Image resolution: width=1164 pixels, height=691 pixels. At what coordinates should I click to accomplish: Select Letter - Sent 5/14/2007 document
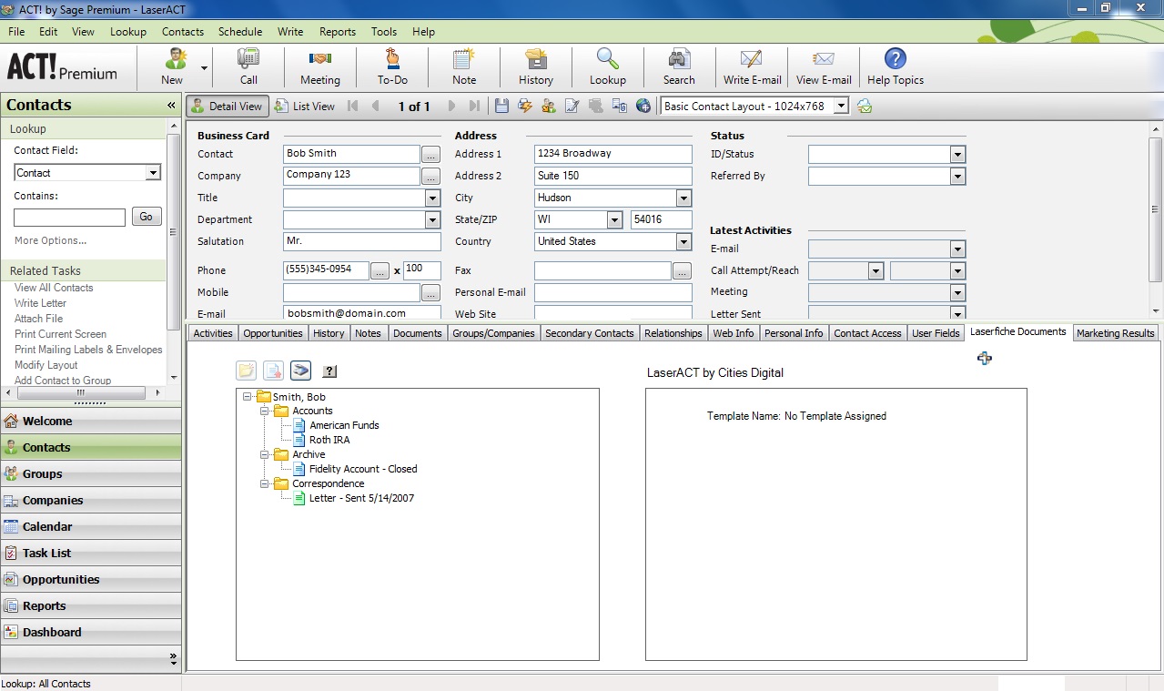point(361,498)
